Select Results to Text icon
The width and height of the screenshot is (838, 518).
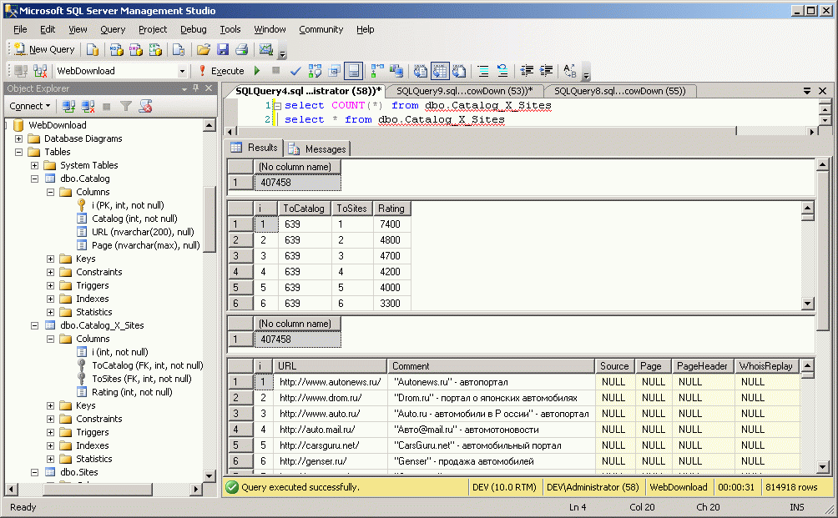[x=421, y=71]
